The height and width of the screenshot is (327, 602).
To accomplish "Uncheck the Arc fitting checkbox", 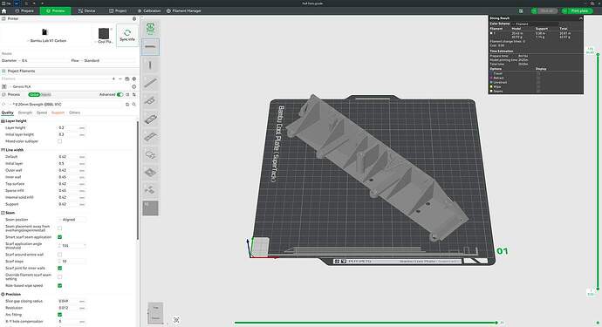I will pyautogui.click(x=60, y=315).
